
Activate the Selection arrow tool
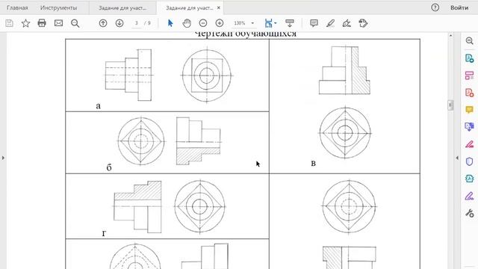point(170,23)
